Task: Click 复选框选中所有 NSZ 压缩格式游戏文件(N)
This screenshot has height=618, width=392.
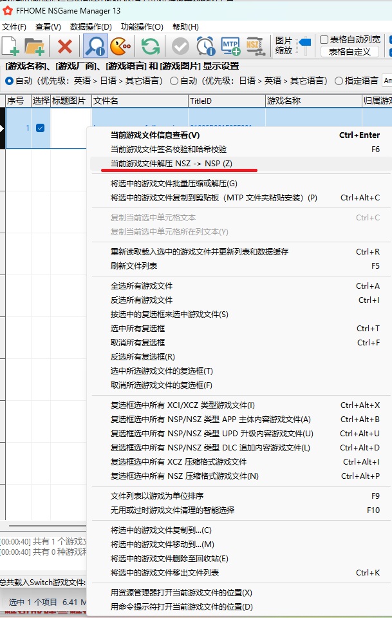Action: pyautogui.click(x=241, y=476)
